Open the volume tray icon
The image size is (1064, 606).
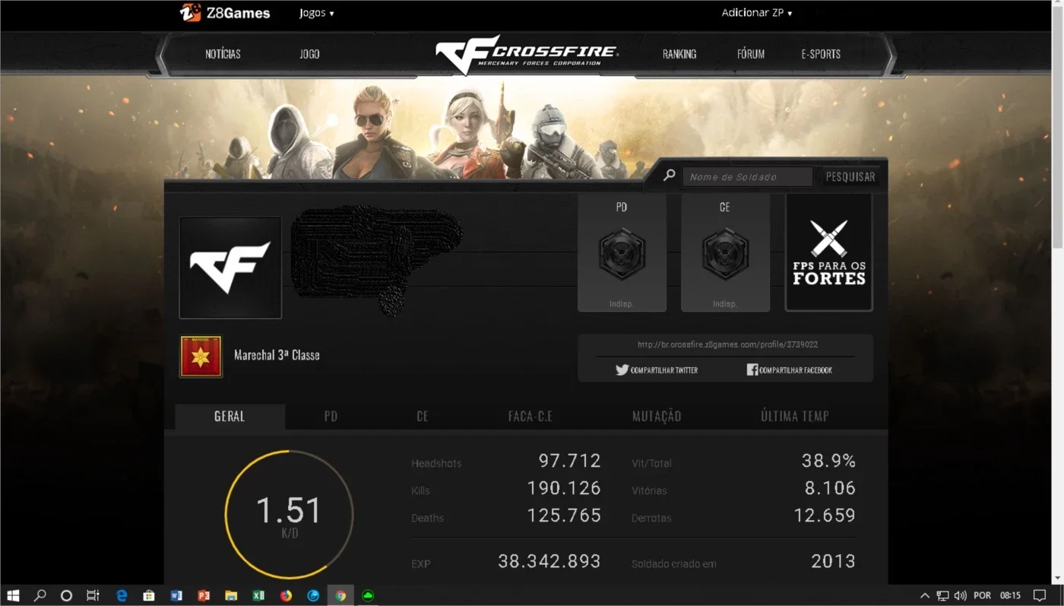960,595
